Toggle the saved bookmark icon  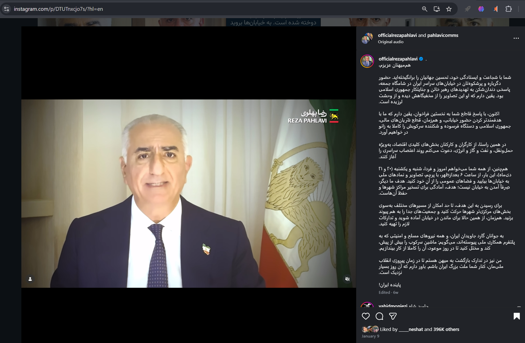(x=516, y=316)
